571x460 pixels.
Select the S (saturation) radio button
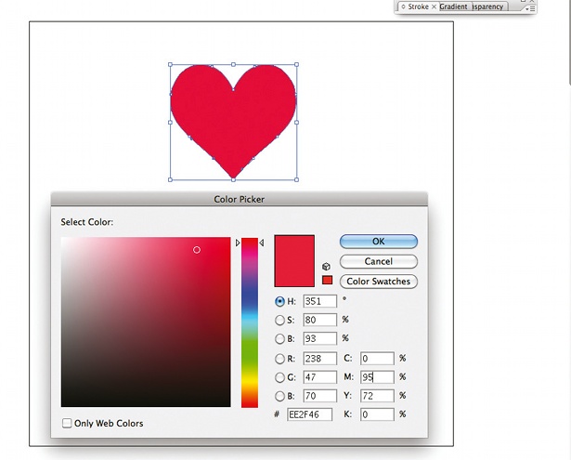[x=279, y=320]
